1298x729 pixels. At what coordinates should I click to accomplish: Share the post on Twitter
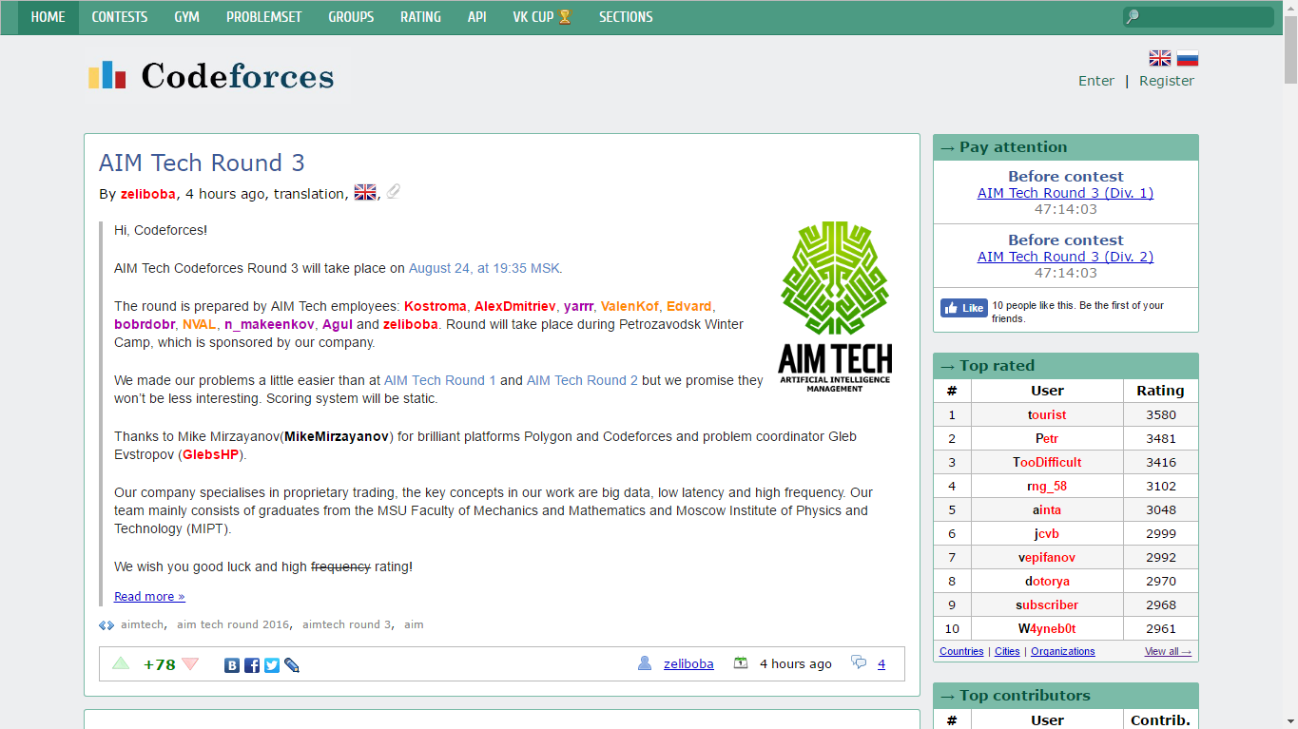pos(272,665)
